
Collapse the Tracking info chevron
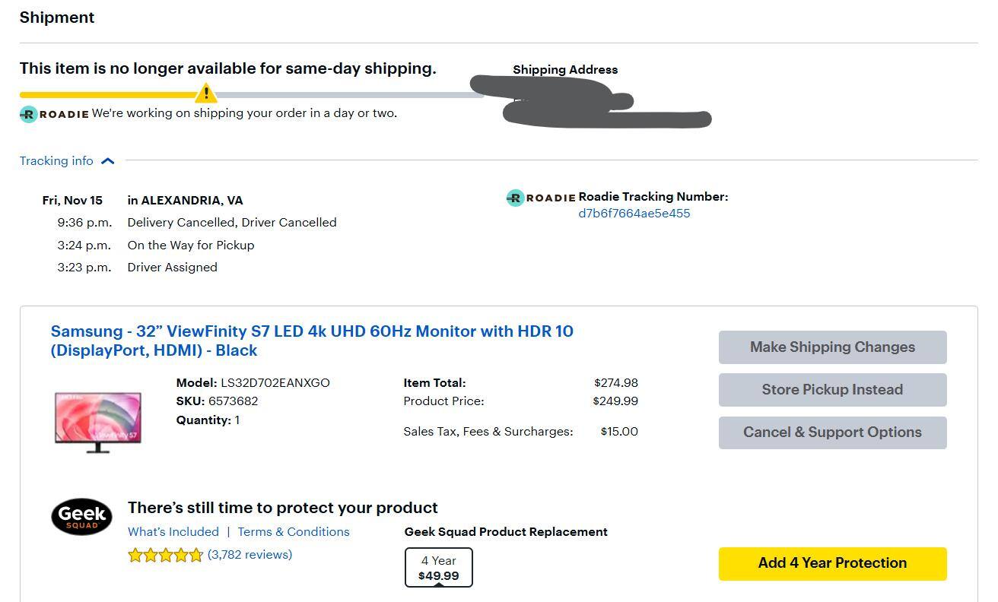107,161
